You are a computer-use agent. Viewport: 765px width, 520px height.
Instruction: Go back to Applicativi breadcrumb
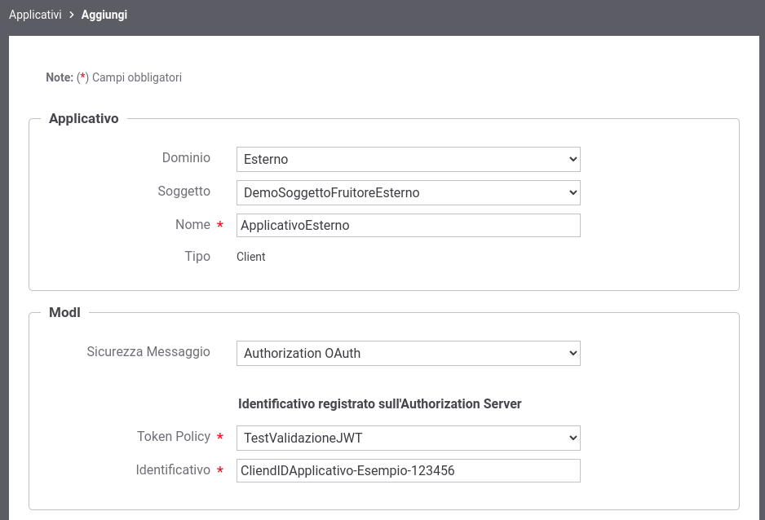[35, 15]
